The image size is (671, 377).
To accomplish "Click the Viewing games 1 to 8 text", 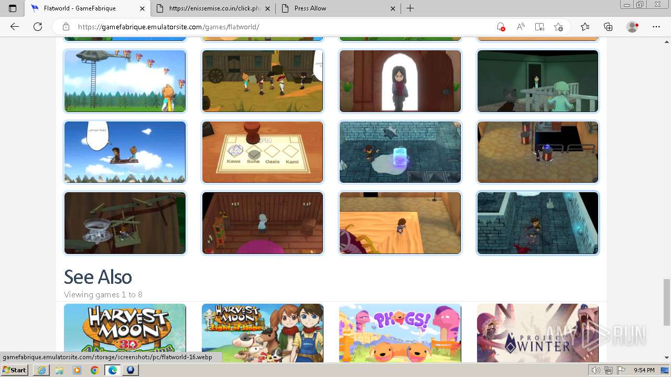I will point(103,295).
